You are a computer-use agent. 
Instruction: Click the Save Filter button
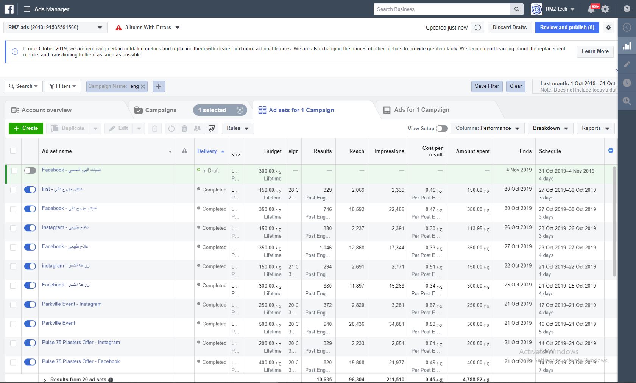click(487, 86)
